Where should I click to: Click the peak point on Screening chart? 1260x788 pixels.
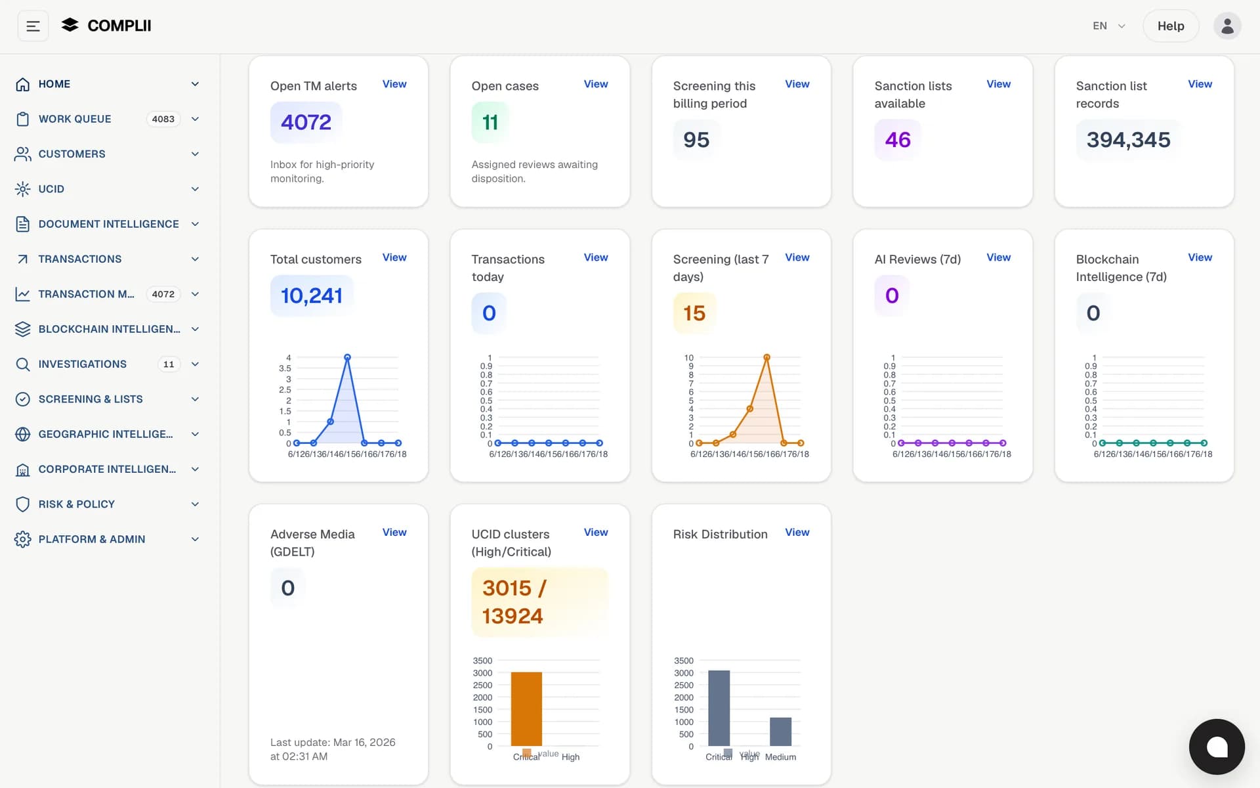click(x=766, y=357)
